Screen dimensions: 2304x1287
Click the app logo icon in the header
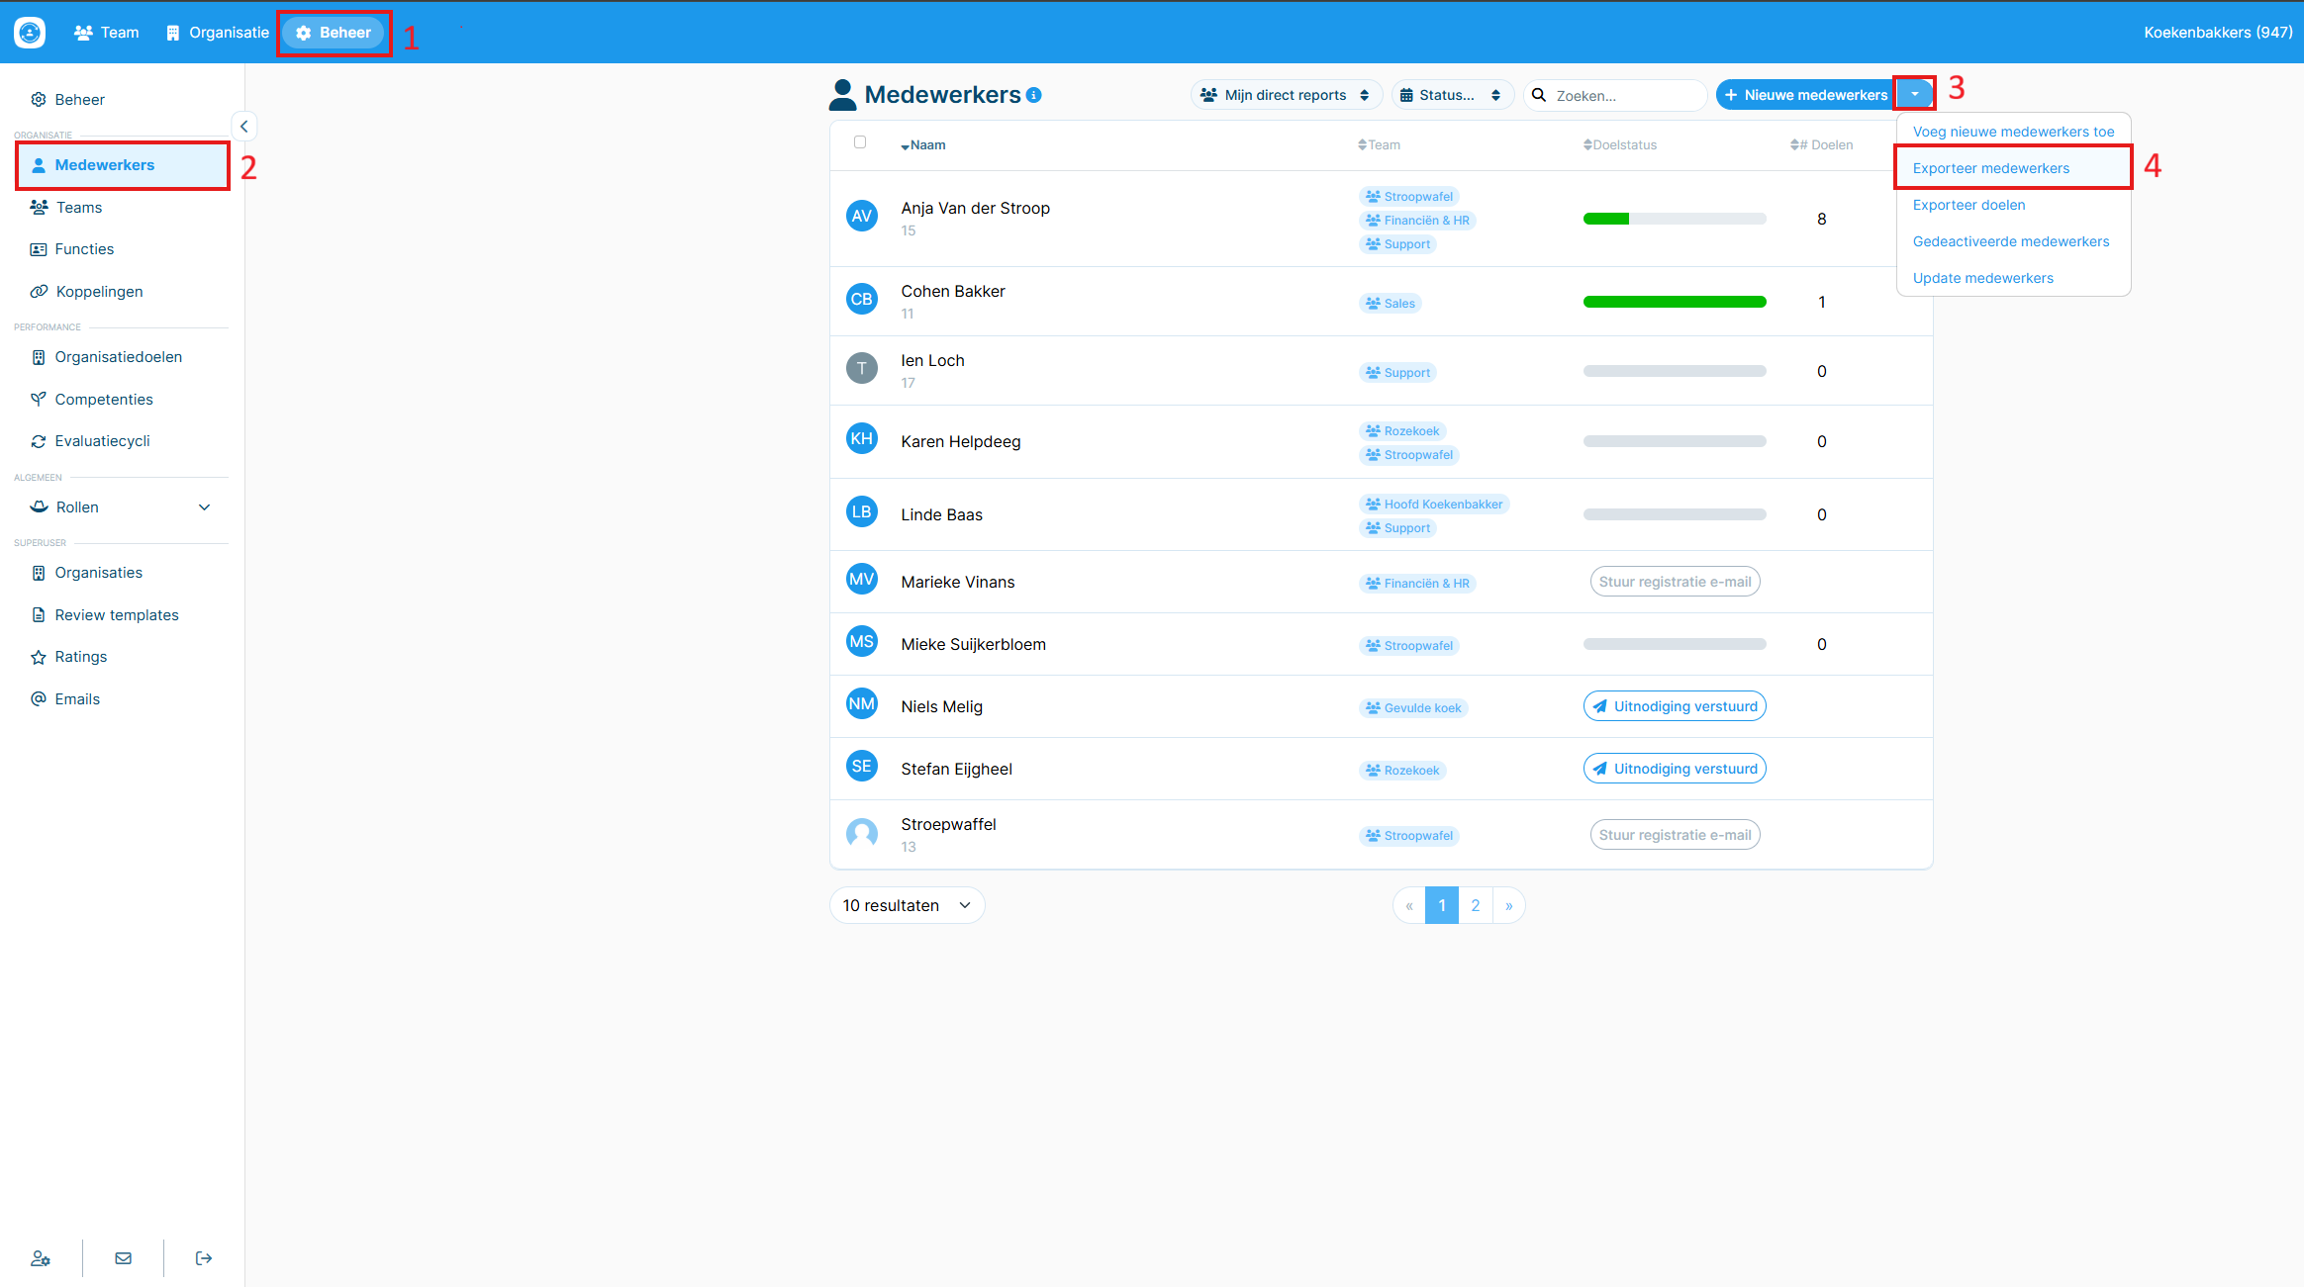30,33
